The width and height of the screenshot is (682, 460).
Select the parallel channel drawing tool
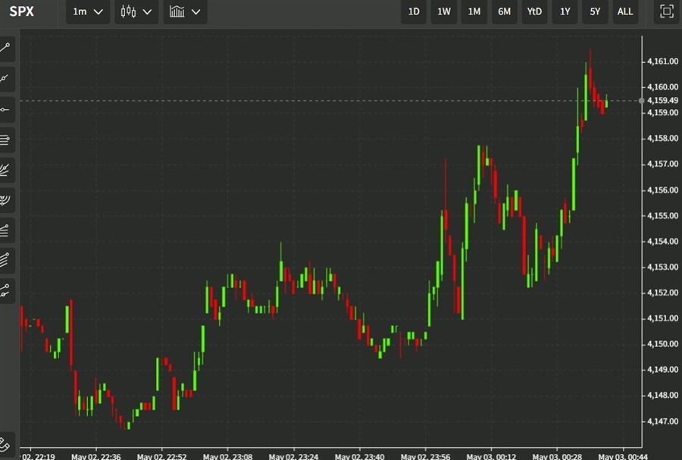tap(6, 139)
